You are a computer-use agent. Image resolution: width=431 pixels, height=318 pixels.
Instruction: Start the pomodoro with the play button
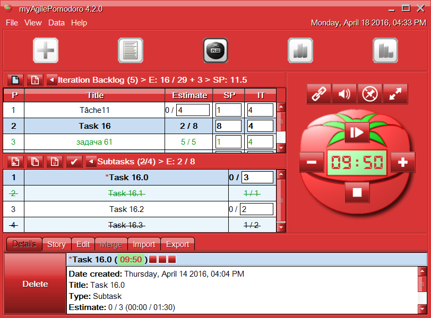(x=357, y=133)
